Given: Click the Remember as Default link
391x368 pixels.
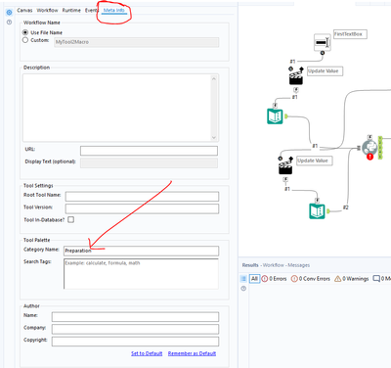Looking at the screenshot, I should pyautogui.click(x=192, y=353).
